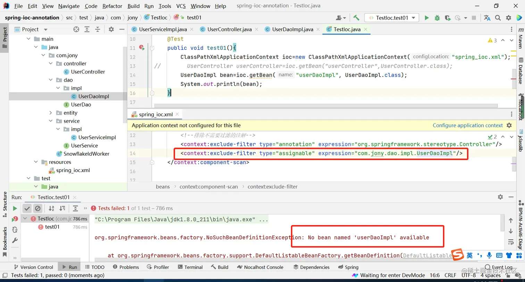Open the wrench settings in Run panel
Screen dimensions: 525x282
tap(15, 240)
